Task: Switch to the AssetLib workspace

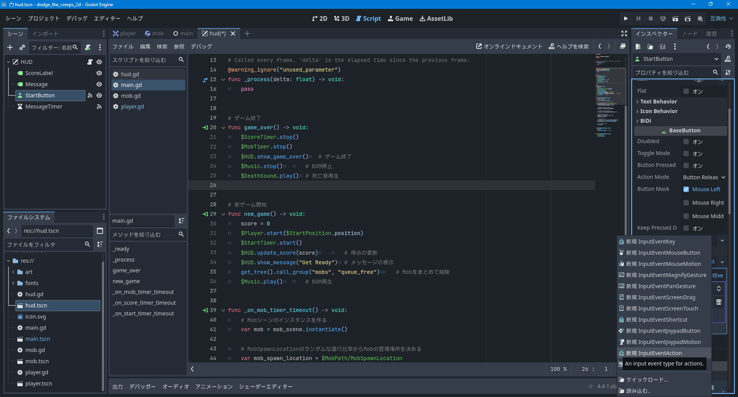Action: pyautogui.click(x=436, y=18)
